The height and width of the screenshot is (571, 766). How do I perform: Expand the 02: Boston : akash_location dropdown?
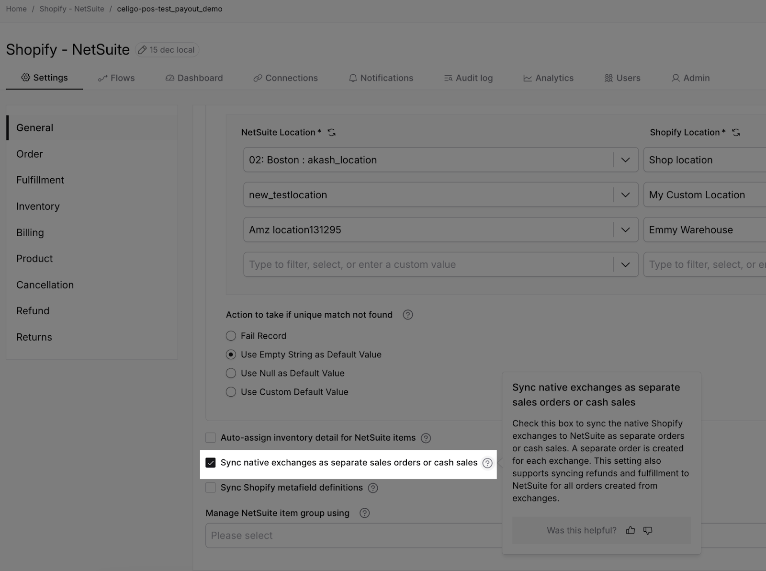tap(625, 160)
